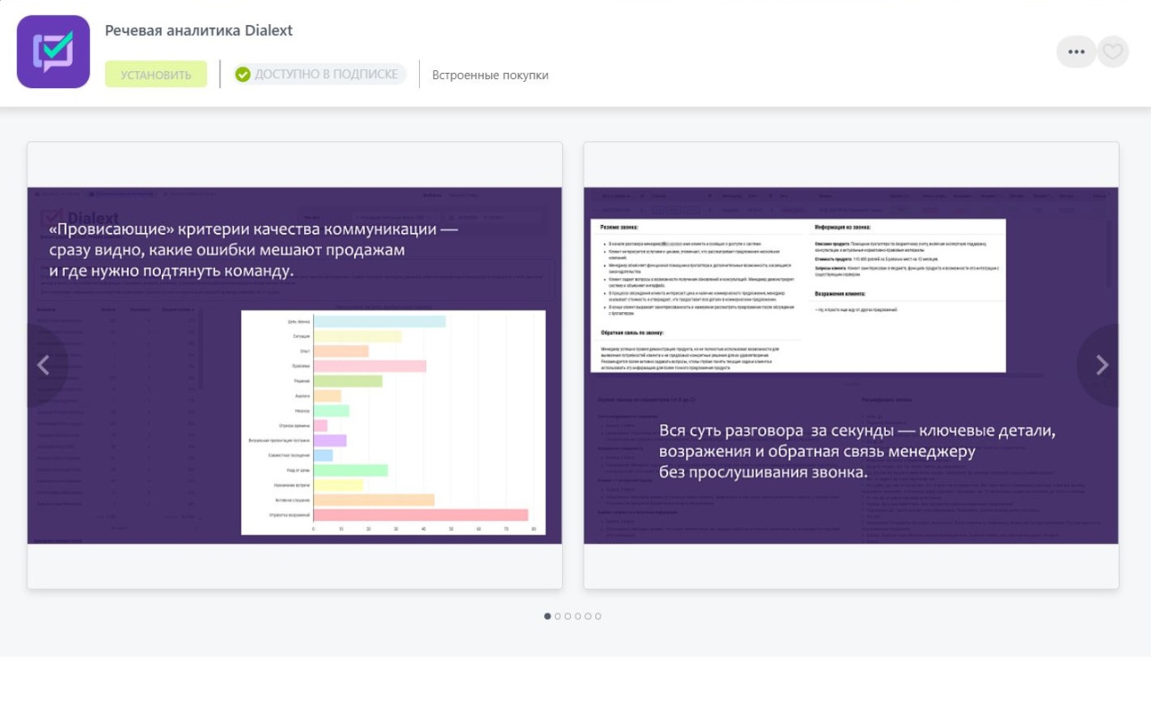Viewport: 1151px width, 706px height.
Task: Click the Dialext purple app icon
Action: click(53, 52)
